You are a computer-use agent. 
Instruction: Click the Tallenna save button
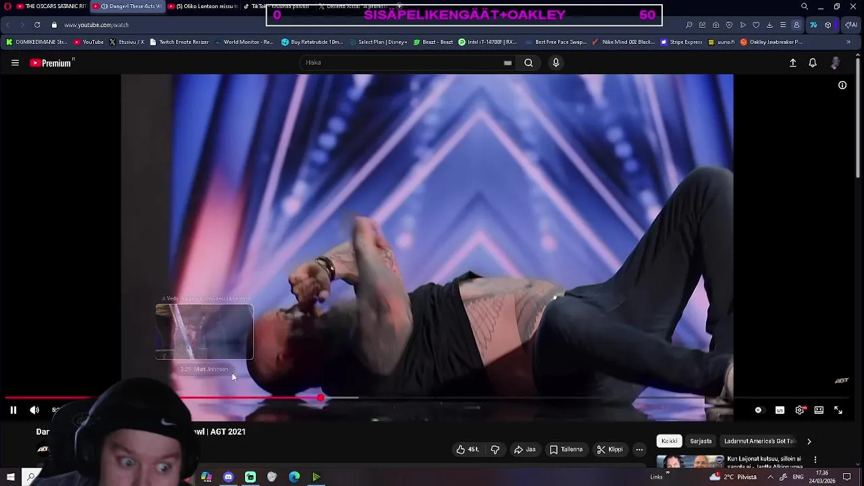point(566,450)
